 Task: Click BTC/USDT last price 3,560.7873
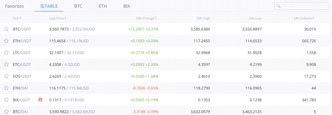59,29
